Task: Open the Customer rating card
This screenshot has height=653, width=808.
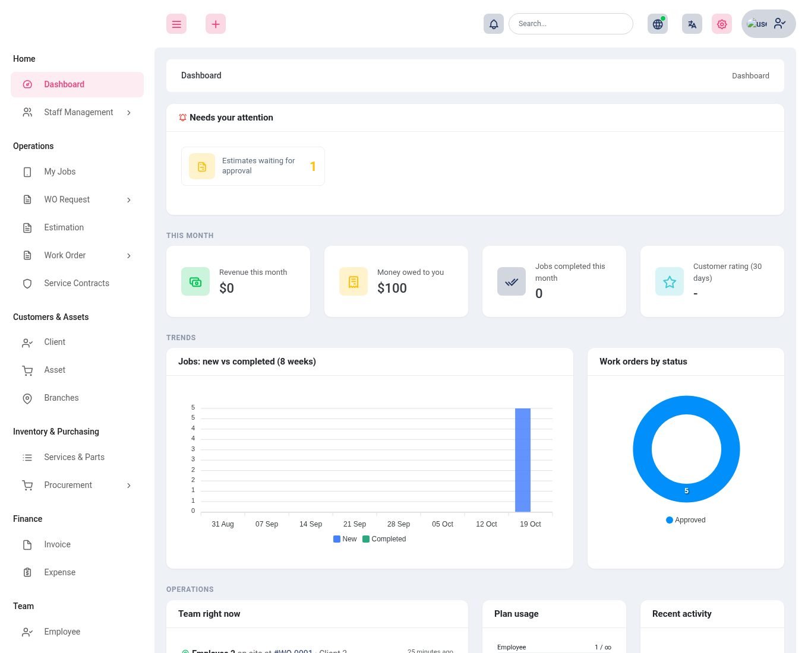Action: click(712, 281)
